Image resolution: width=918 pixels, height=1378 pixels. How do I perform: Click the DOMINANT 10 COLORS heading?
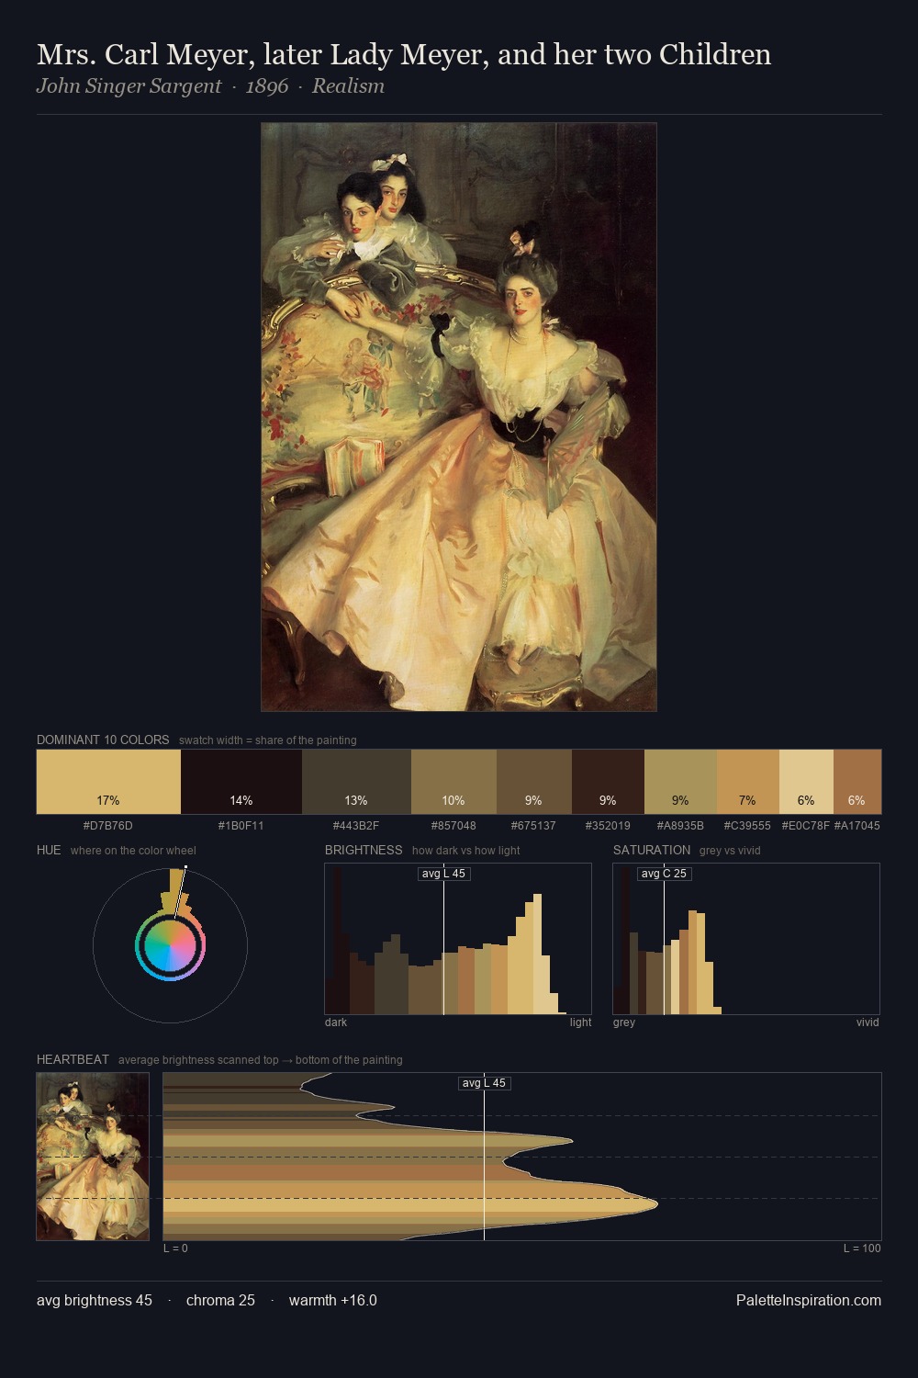[x=103, y=740]
